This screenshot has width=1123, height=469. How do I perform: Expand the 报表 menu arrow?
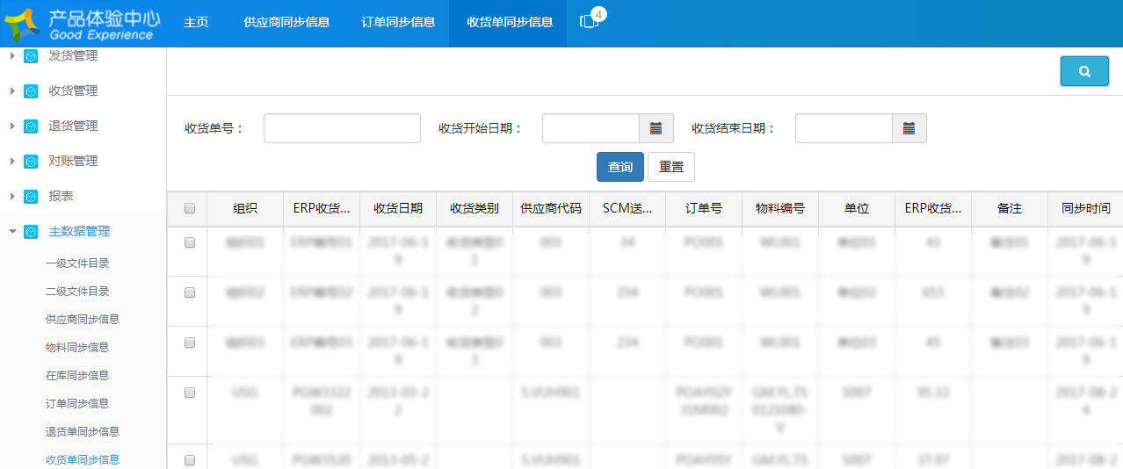[x=12, y=197]
